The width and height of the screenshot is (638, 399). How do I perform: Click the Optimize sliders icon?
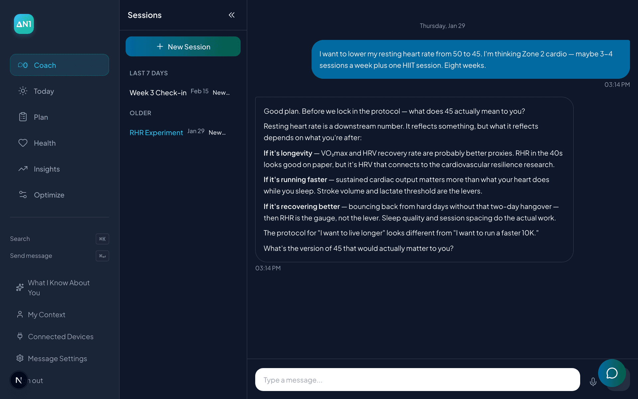coord(23,195)
